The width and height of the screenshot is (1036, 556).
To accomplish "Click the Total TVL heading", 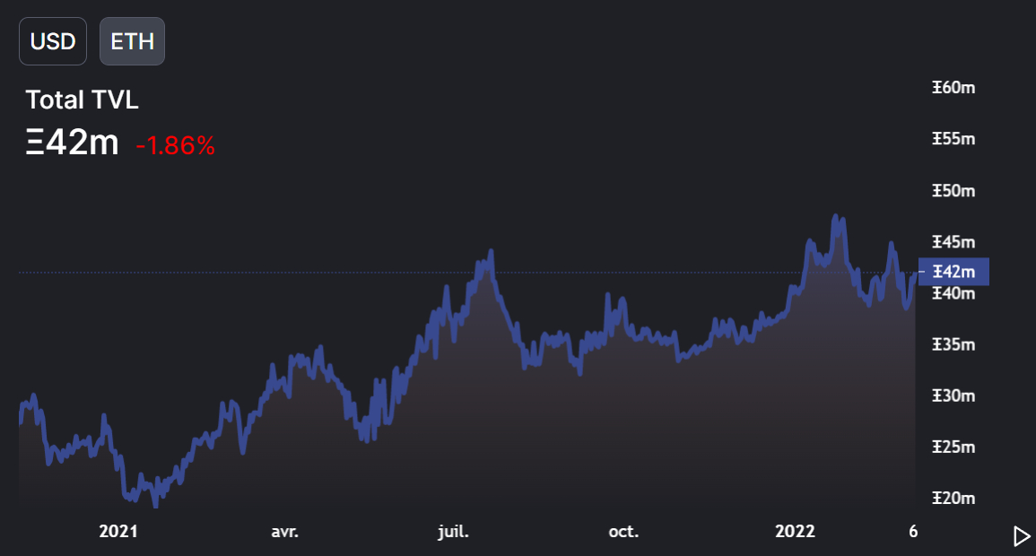I will (82, 100).
